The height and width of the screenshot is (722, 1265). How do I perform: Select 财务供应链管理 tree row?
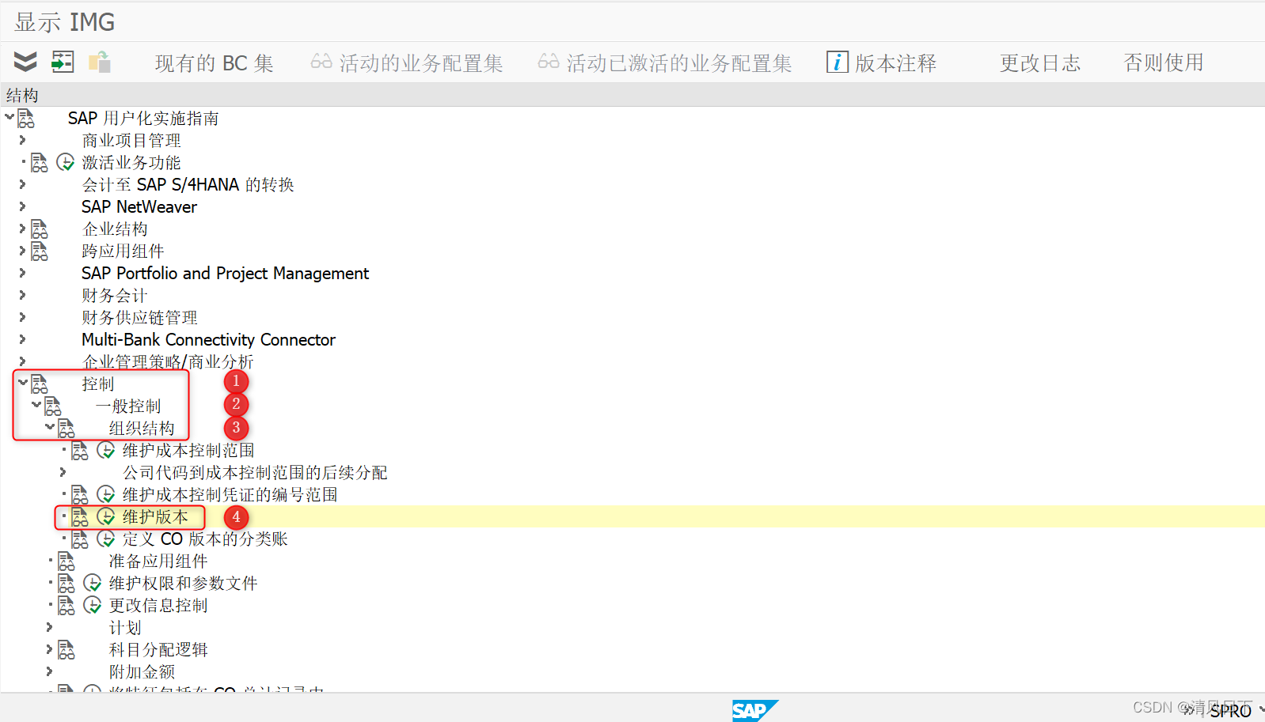click(x=139, y=318)
